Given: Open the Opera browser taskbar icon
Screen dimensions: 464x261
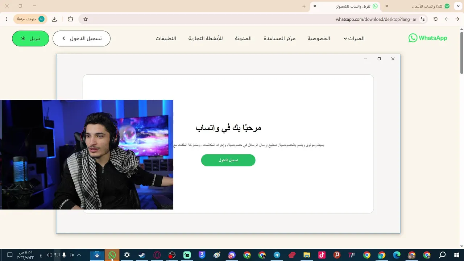Looking at the screenshot, I should (157, 255).
